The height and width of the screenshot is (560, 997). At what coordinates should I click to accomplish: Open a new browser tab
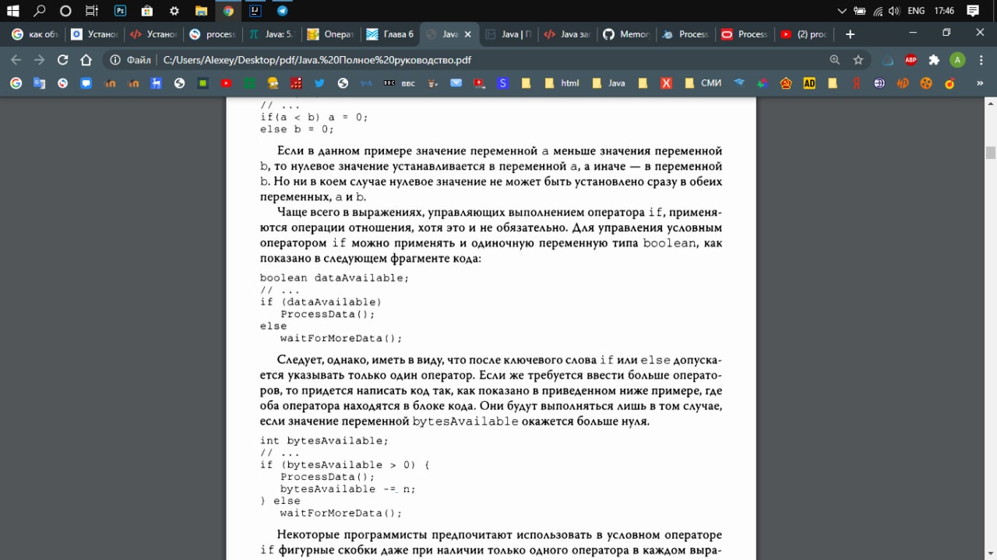[x=850, y=34]
